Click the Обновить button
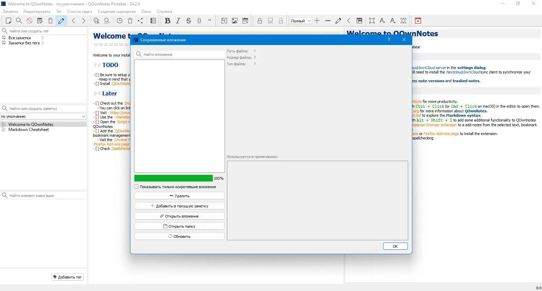Screen dimensions: 542x291 [179, 237]
